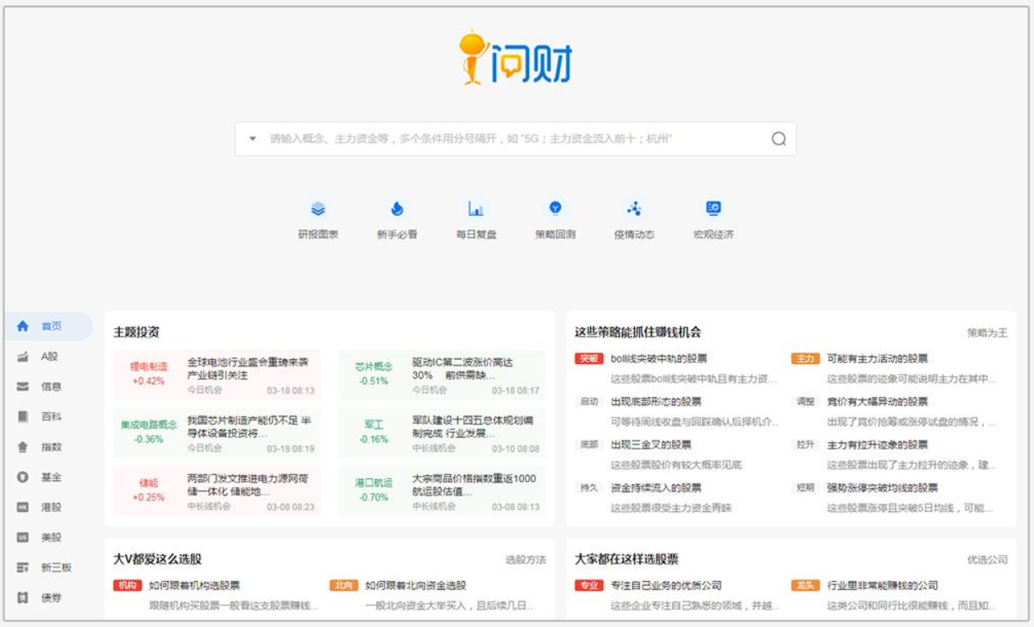1034x627 pixels.
Task: Select 首页 in the sidebar menu
Action: click(51, 326)
